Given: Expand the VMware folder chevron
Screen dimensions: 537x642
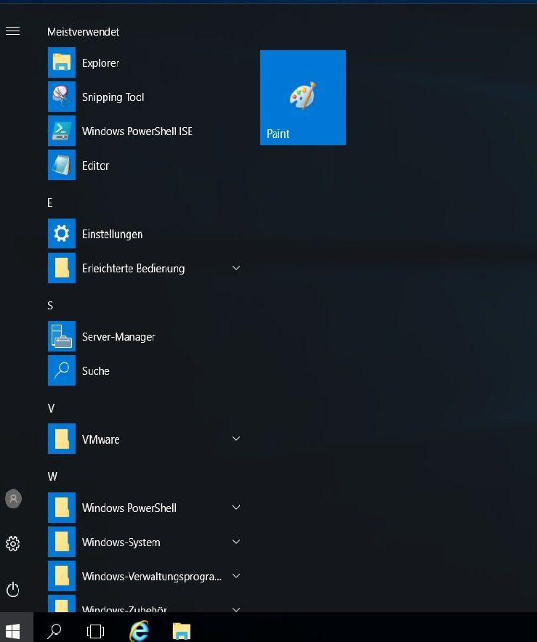Looking at the screenshot, I should click(x=236, y=439).
